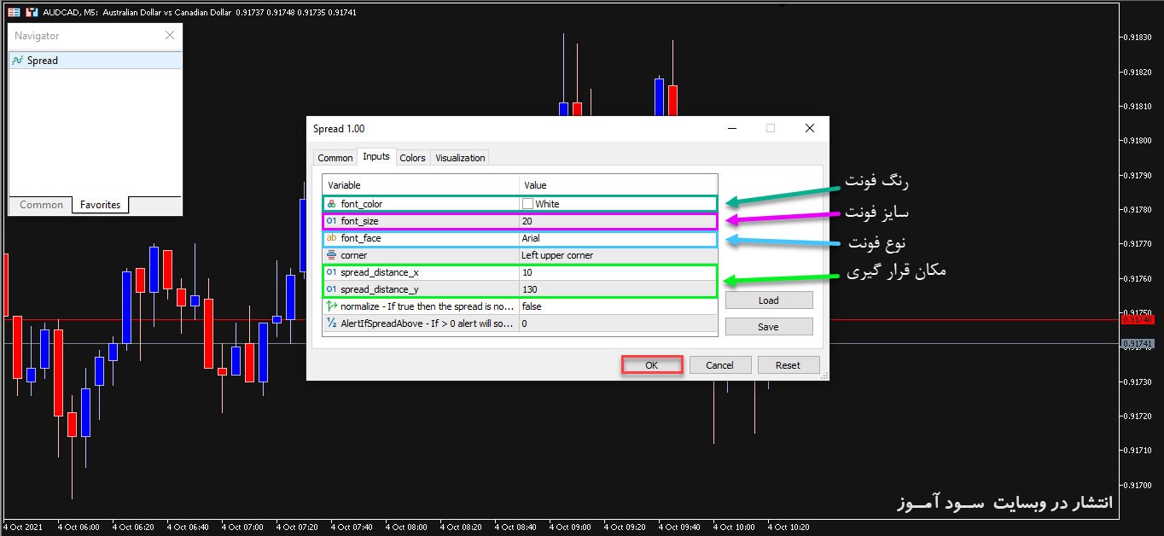Click the normalize boolean arrow icon
Image resolution: width=1164 pixels, height=536 pixels.
[x=331, y=306]
